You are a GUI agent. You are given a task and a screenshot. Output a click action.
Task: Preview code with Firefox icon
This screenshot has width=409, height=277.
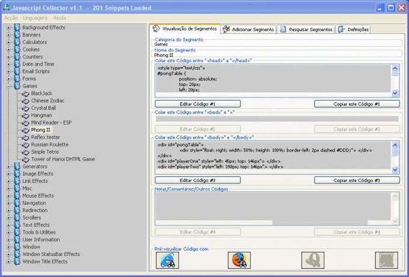tap(239, 260)
